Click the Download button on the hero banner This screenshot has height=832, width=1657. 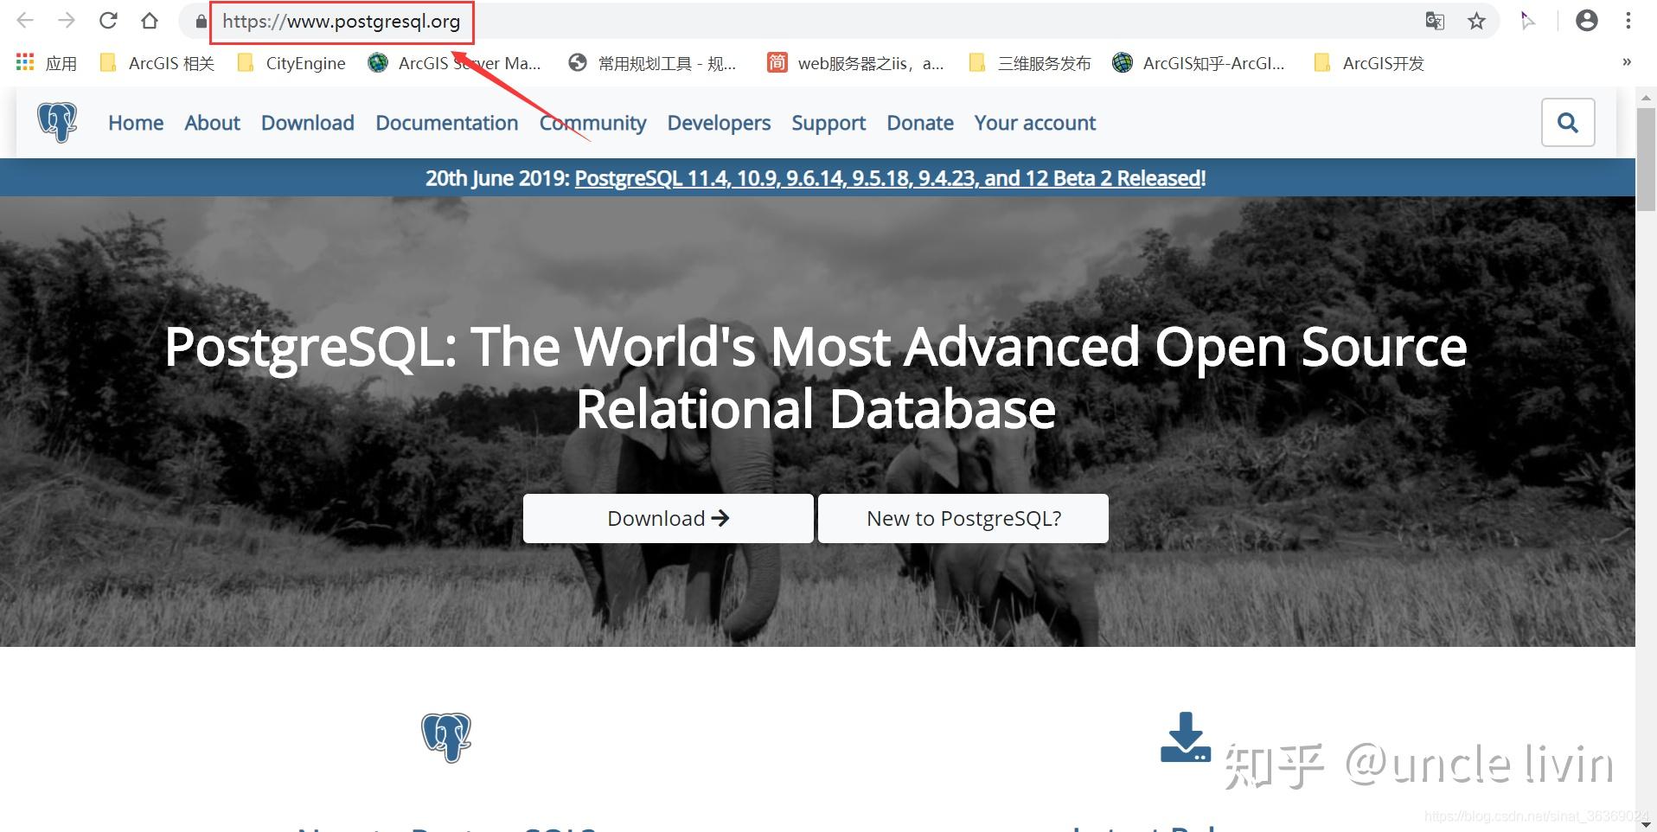pyautogui.click(x=667, y=517)
